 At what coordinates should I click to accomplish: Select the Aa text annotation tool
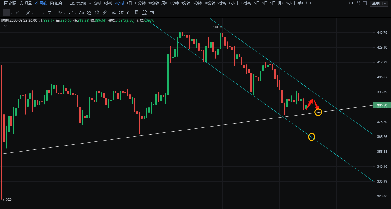81,13
